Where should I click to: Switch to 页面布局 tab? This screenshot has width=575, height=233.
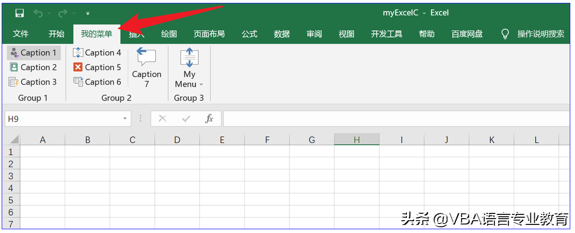tap(209, 34)
